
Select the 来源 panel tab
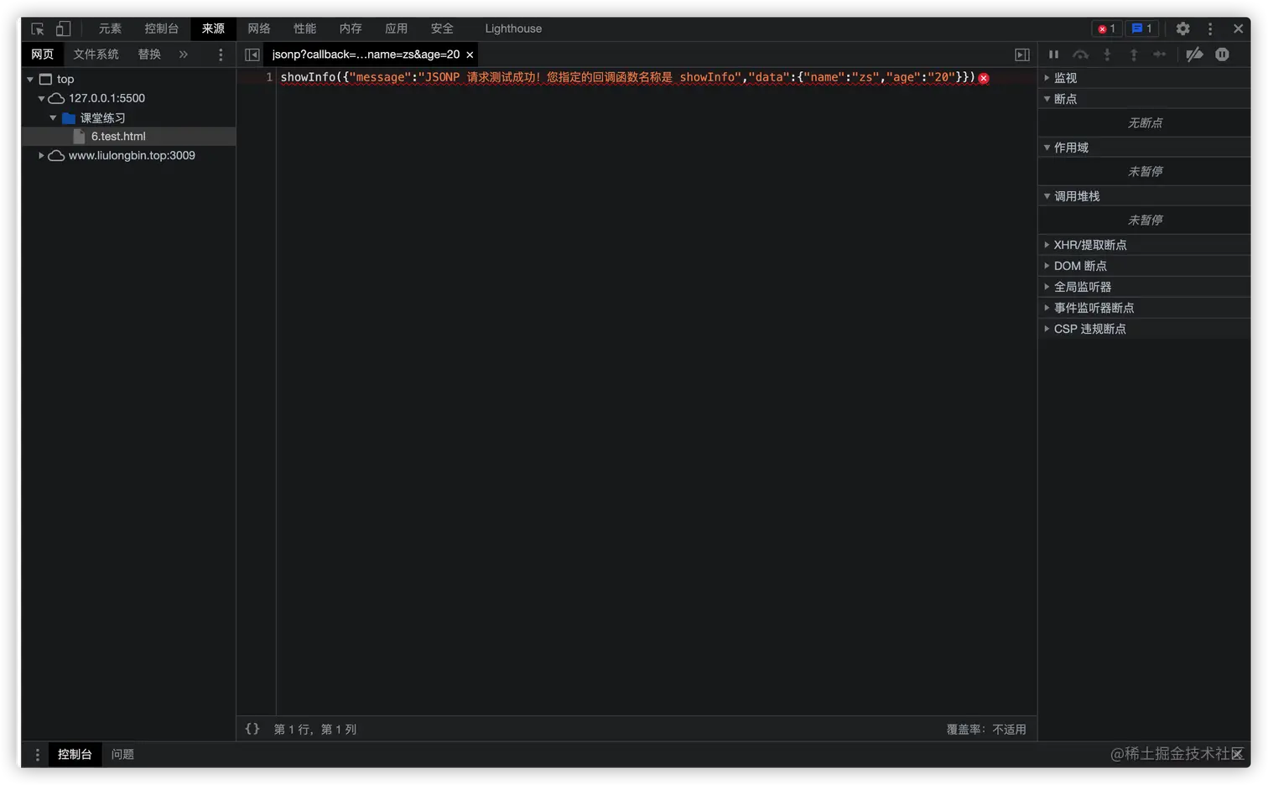[x=213, y=29]
